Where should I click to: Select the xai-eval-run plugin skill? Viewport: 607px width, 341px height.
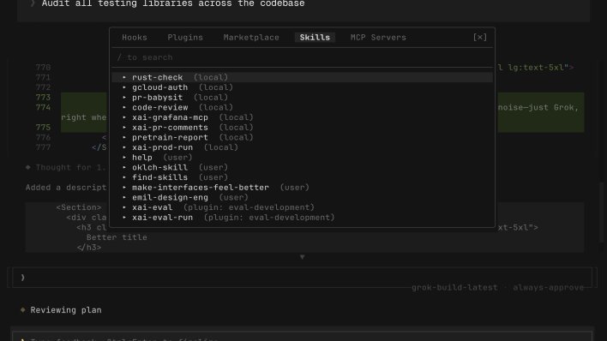tap(302, 218)
